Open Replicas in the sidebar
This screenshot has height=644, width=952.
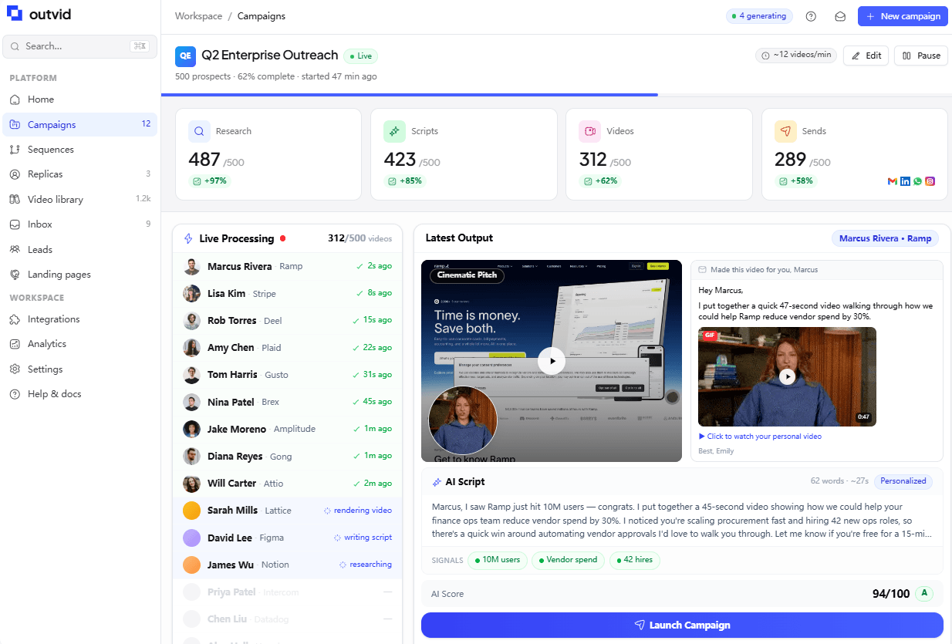pos(80,174)
